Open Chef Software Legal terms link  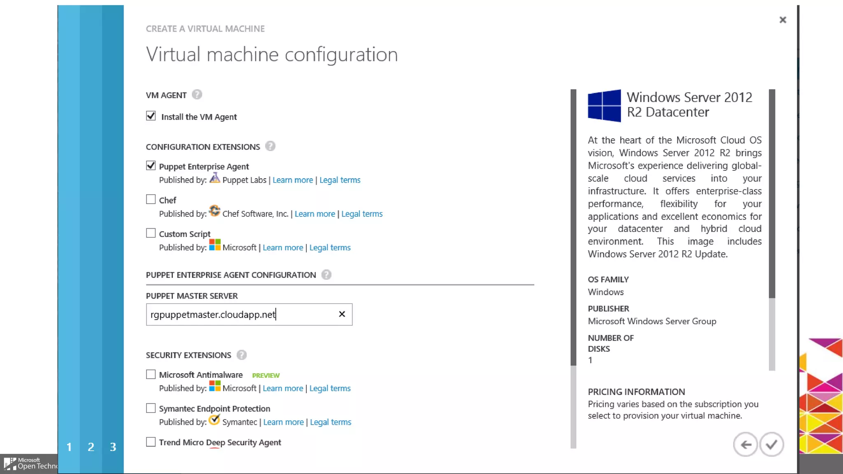click(x=361, y=214)
